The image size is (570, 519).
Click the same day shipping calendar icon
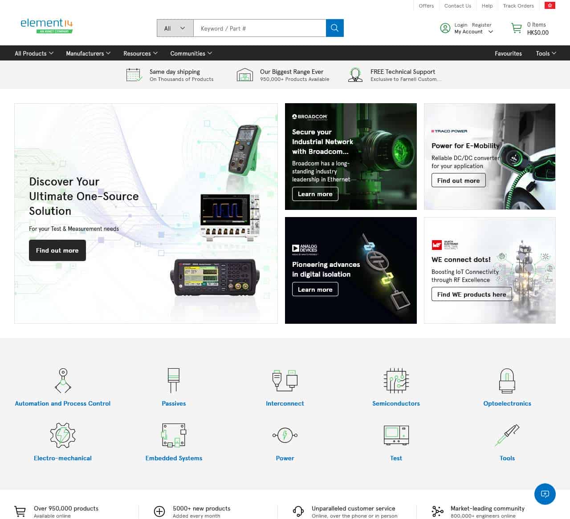(134, 75)
